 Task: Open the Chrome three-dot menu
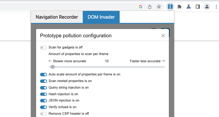click(x=215, y=7)
